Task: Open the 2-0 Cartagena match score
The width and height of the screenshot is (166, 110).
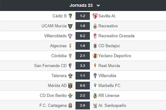Action: [83, 105]
